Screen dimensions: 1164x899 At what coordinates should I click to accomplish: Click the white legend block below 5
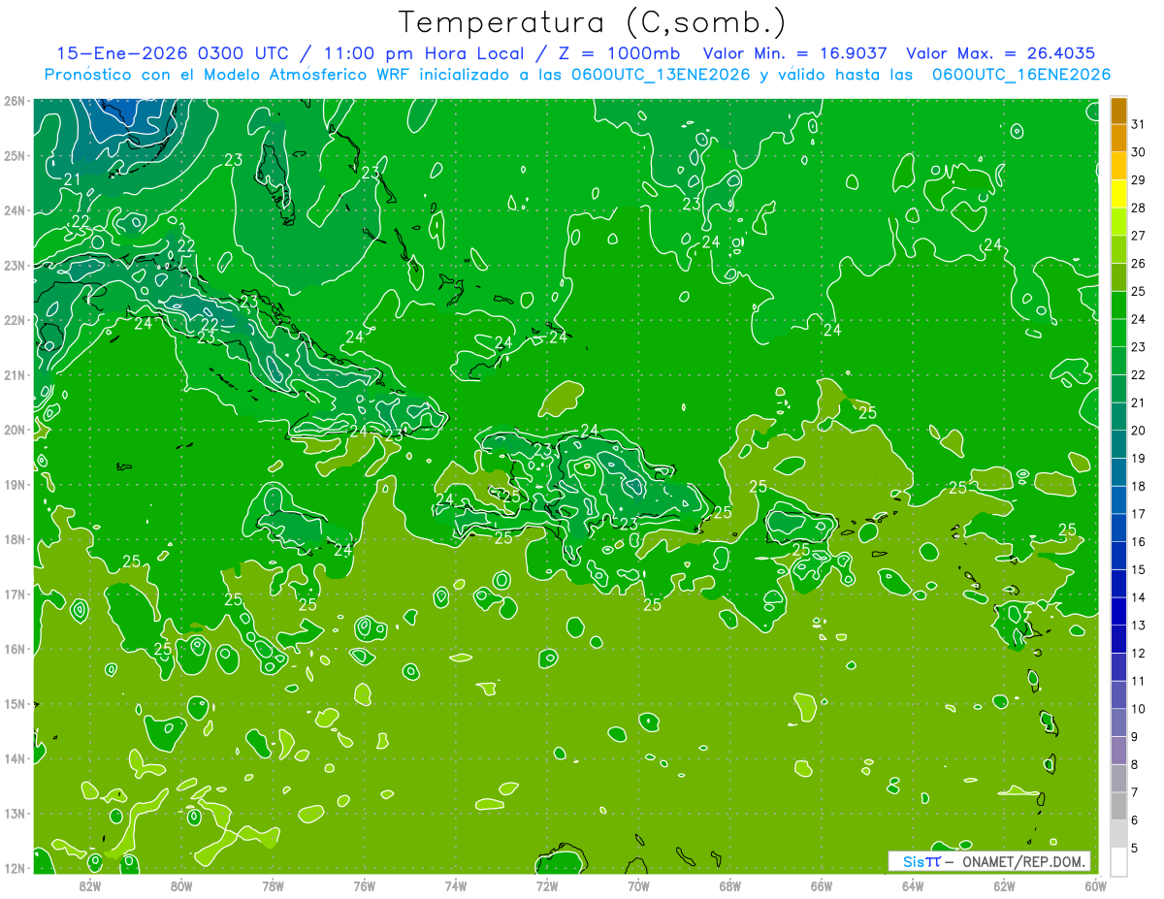pyautogui.click(x=1118, y=861)
